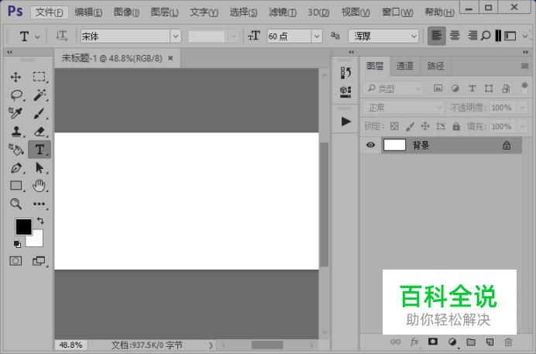Select the Eraser tool

40,131
